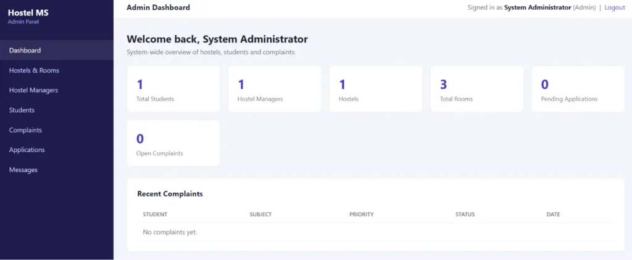632x260 pixels.
Task: Open Applications from the sidebar
Action: (57, 150)
